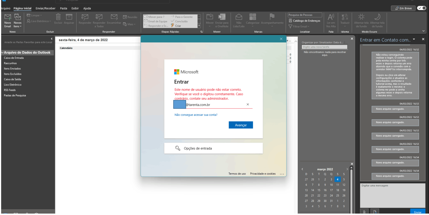This screenshot has height=215, width=429.
Task: Open the Arquivo menu
Action: (x=5, y=8)
